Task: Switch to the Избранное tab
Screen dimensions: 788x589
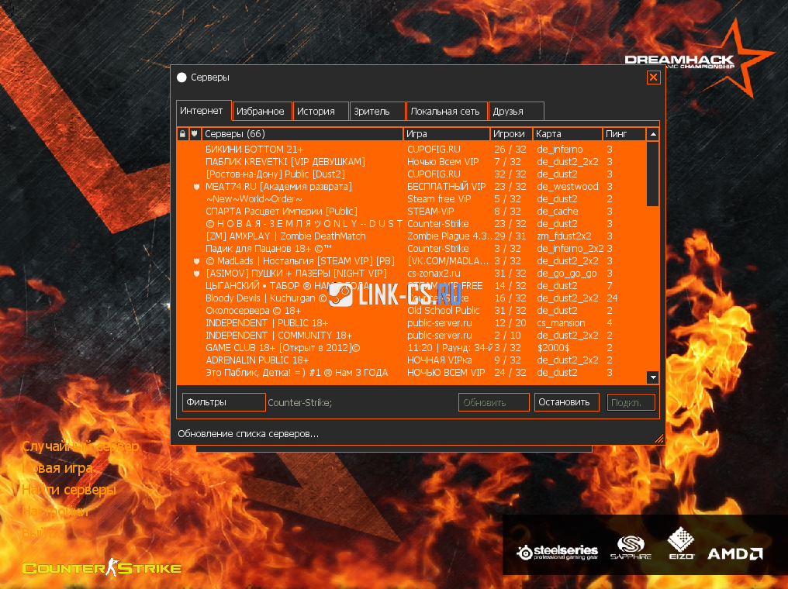Action: (261, 112)
